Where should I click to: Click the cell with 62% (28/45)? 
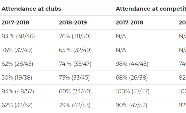pyautogui.click(x=17, y=64)
